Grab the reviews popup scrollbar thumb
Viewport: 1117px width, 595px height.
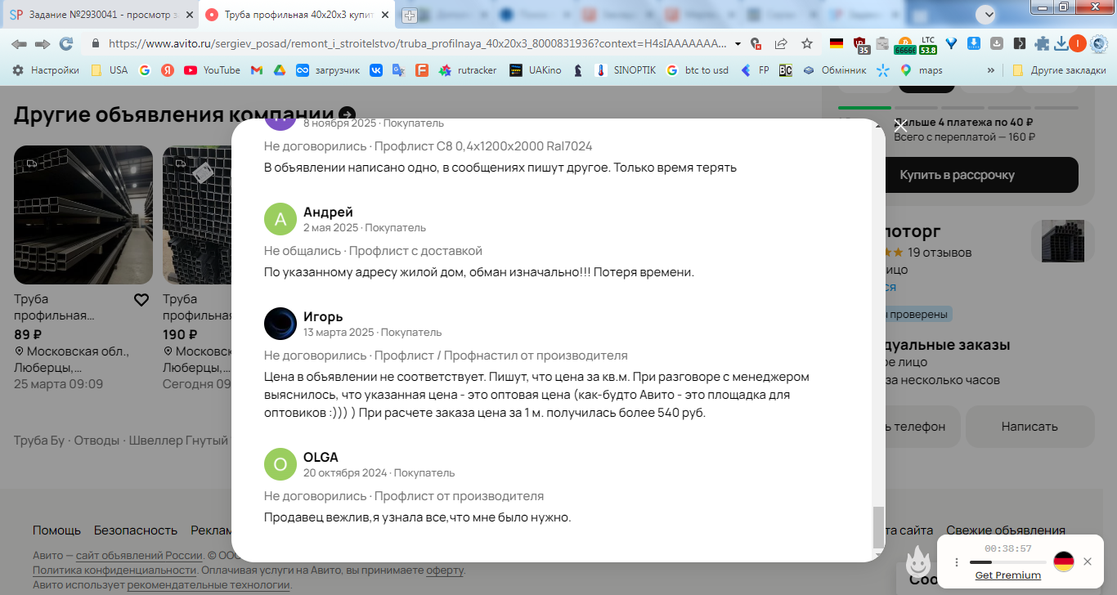click(879, 527)
